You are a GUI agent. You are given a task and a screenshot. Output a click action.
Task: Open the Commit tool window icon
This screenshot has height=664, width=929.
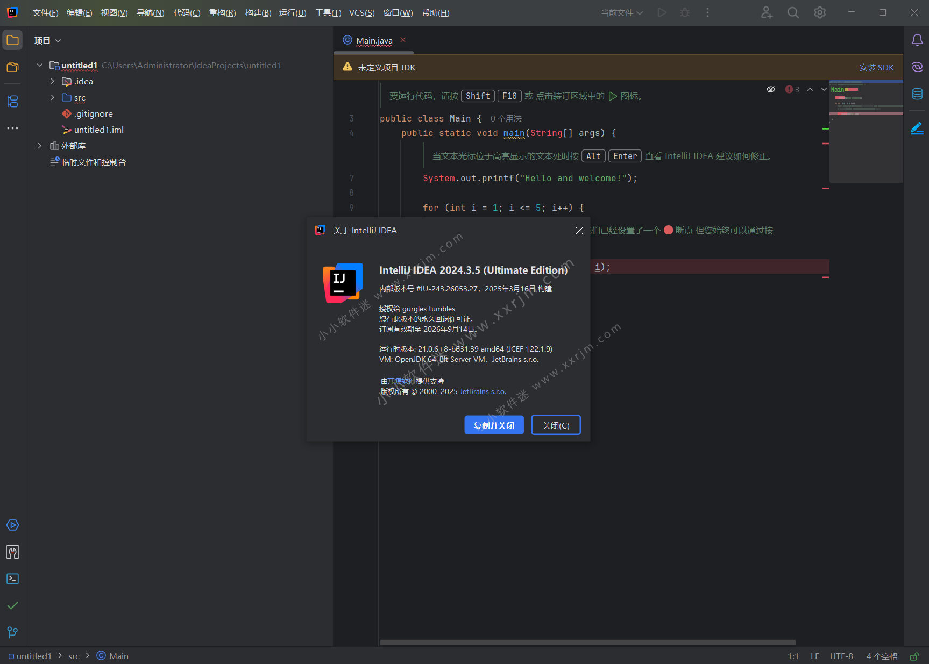coord(12,67)
